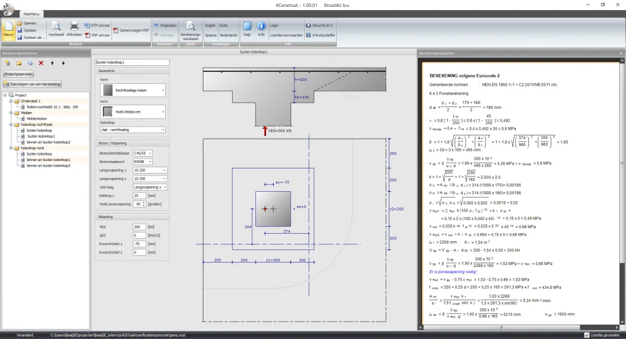
Task: Click Toevoegen van een berekening button
Action: [32, 84]
